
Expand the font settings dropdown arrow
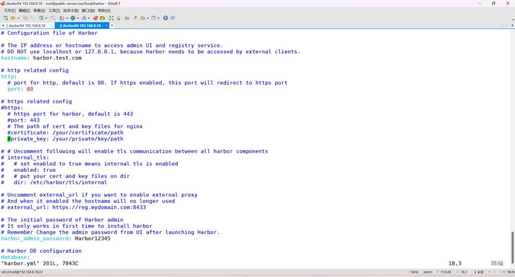click(89, 18)
